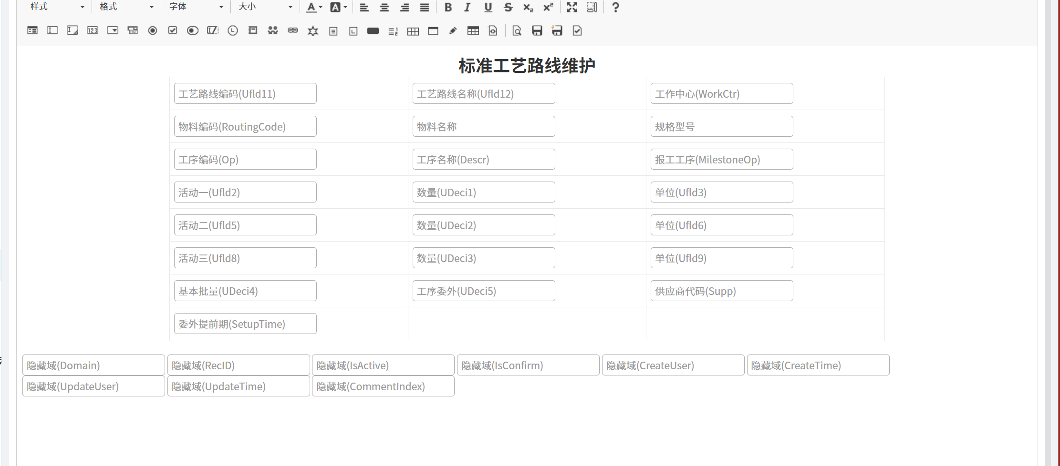Click the clock time-picker control icon
The image size is (1060, 466).
coord(233,31)
